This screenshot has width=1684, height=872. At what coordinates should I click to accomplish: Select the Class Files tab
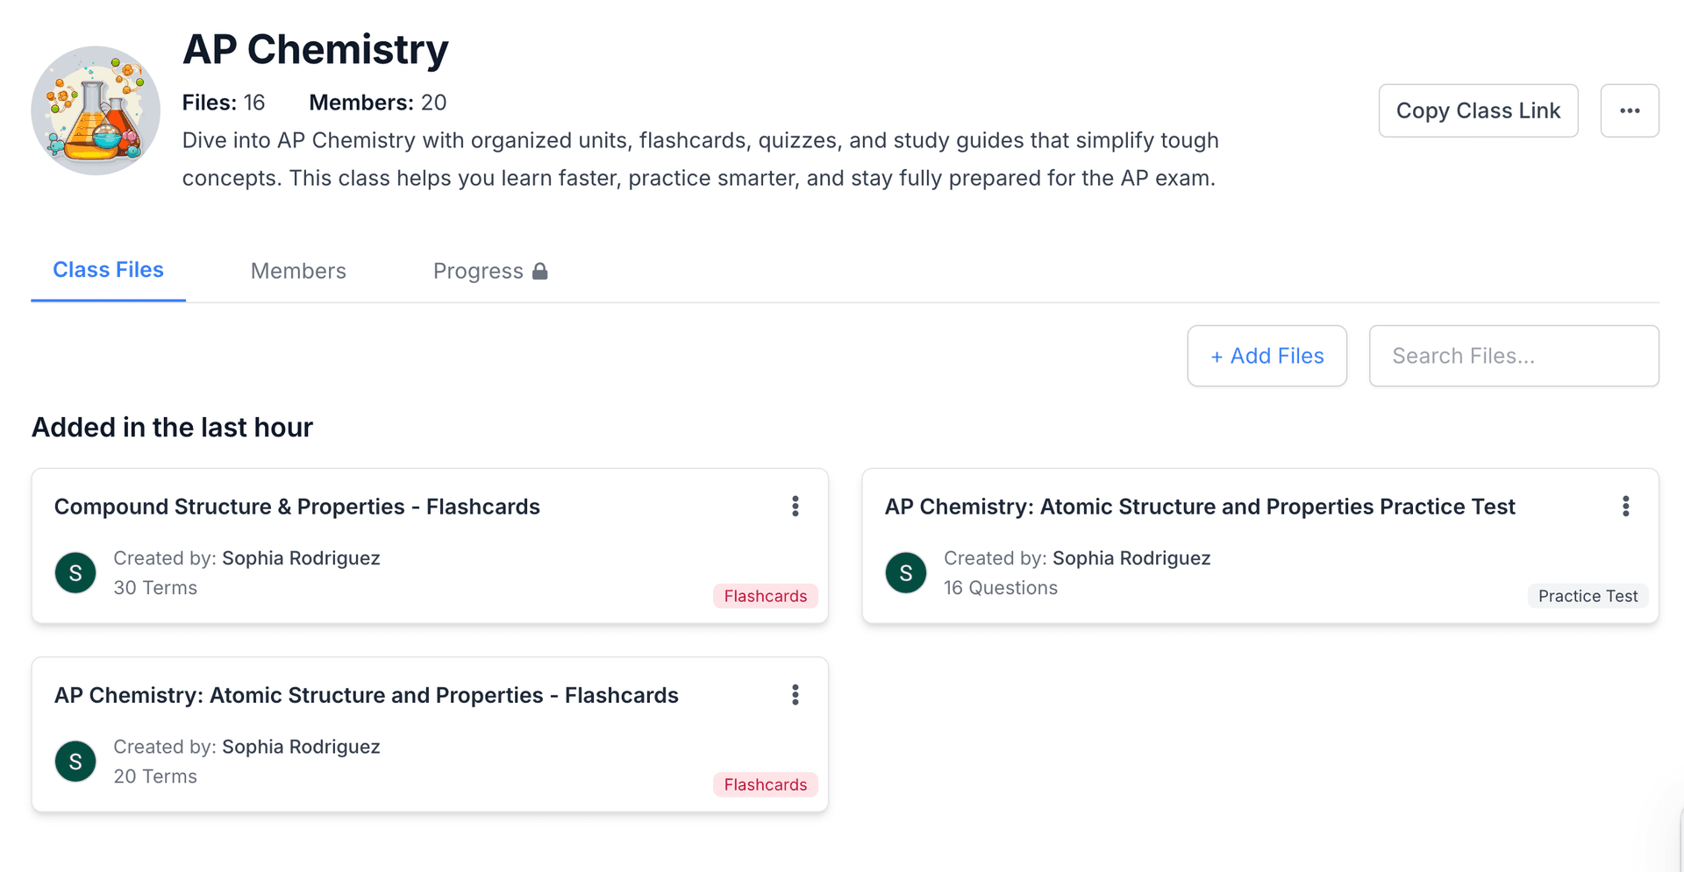coord(108,269)
